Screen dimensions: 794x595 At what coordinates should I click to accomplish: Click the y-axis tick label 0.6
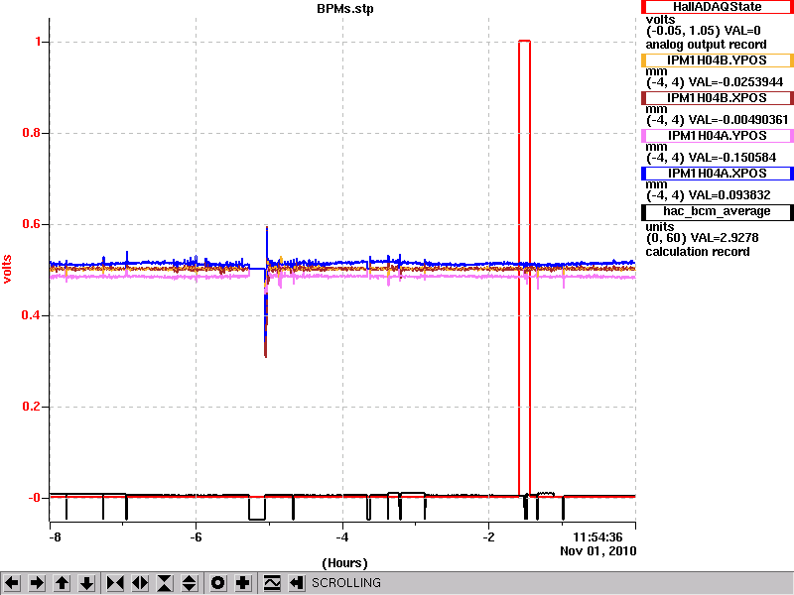pos(32,224)
